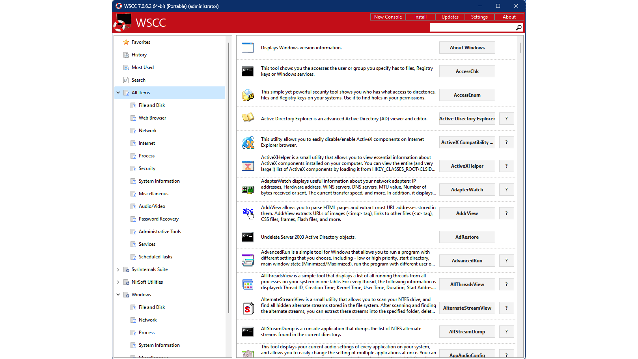Open the Search item in sidebar

tap(138, 80)
